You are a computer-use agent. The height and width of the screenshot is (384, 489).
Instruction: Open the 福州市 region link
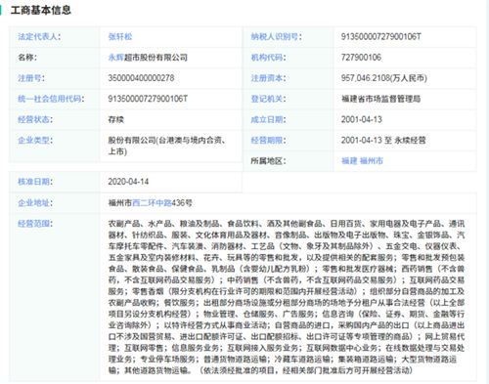point(372,161)
